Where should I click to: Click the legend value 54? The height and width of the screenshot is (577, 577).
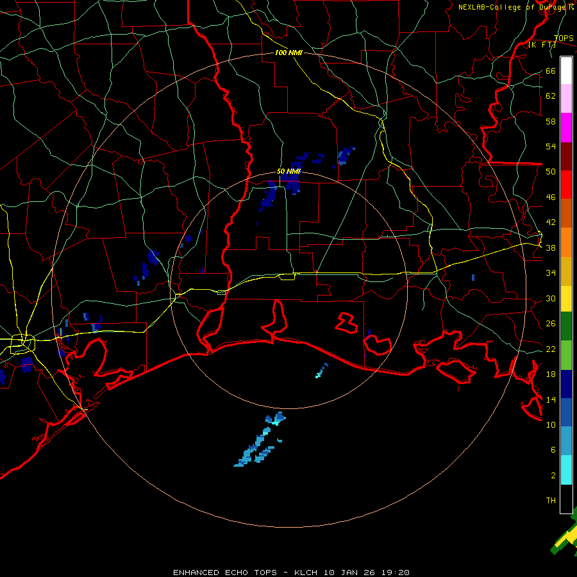pos(551,146)
